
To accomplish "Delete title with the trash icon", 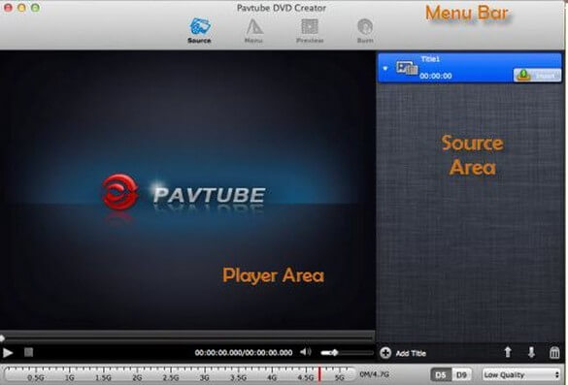I will point(554,352).
